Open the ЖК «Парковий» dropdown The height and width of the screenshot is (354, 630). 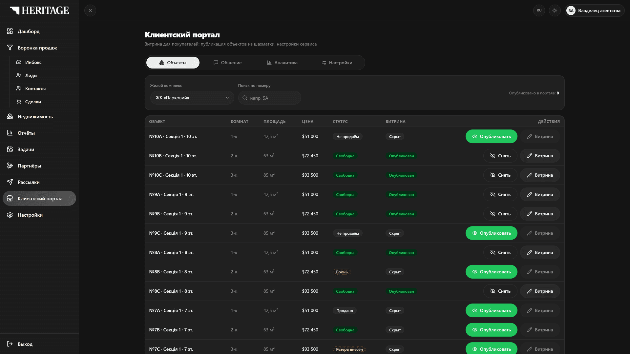tap(192, 98)
